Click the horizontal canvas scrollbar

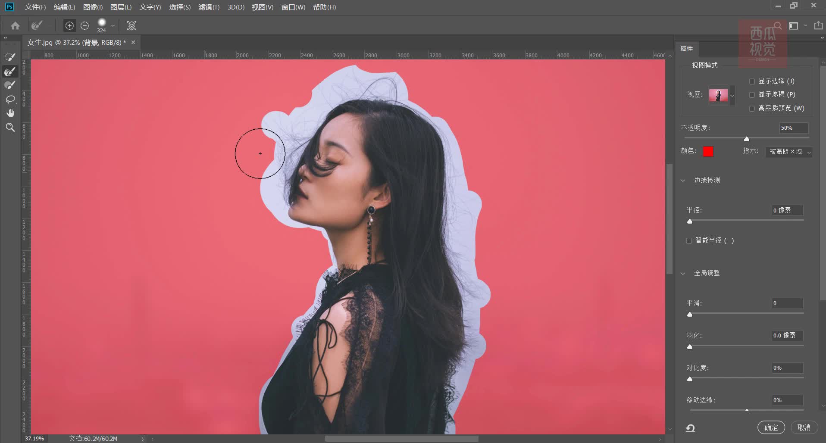401,439
